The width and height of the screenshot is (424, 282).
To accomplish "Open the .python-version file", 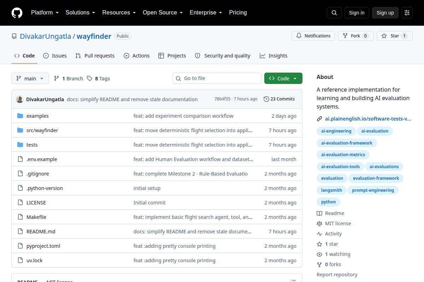I will [x=45, y=188].
